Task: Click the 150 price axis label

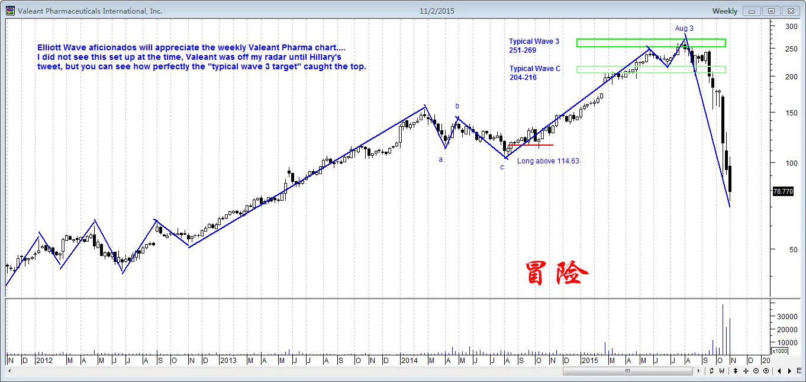Action: pos(791,113)
